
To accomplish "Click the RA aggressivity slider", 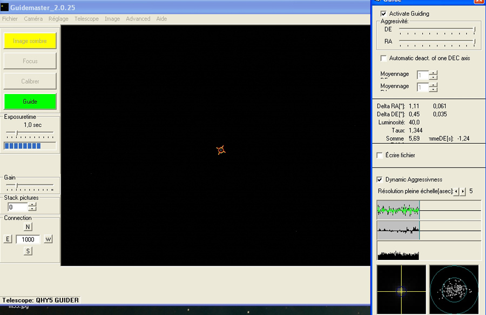I will click(437, 42).
